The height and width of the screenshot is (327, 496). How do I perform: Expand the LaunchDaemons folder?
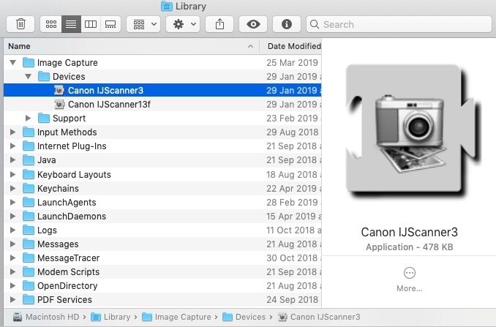[x=12, y=217]
